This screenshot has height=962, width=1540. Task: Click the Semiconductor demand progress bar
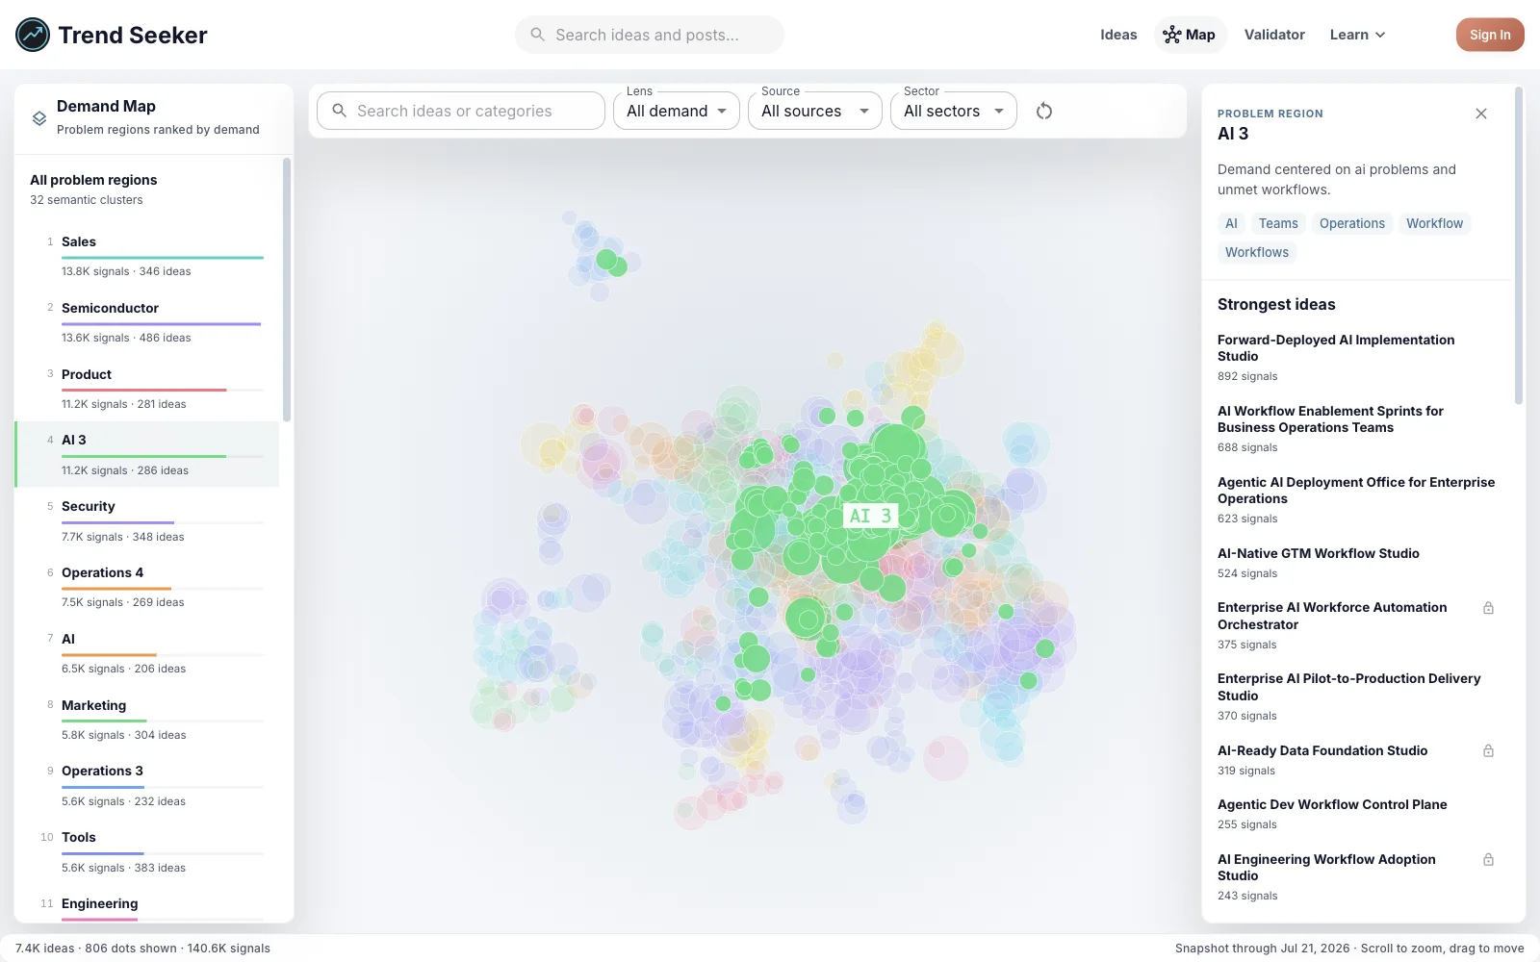click(163, 324)
